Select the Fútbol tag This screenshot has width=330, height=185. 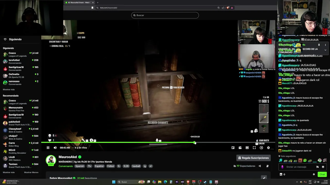coord(111,166)
